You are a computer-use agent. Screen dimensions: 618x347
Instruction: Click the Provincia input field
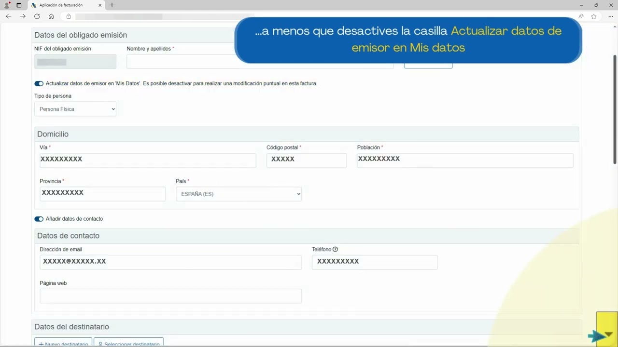102,194
